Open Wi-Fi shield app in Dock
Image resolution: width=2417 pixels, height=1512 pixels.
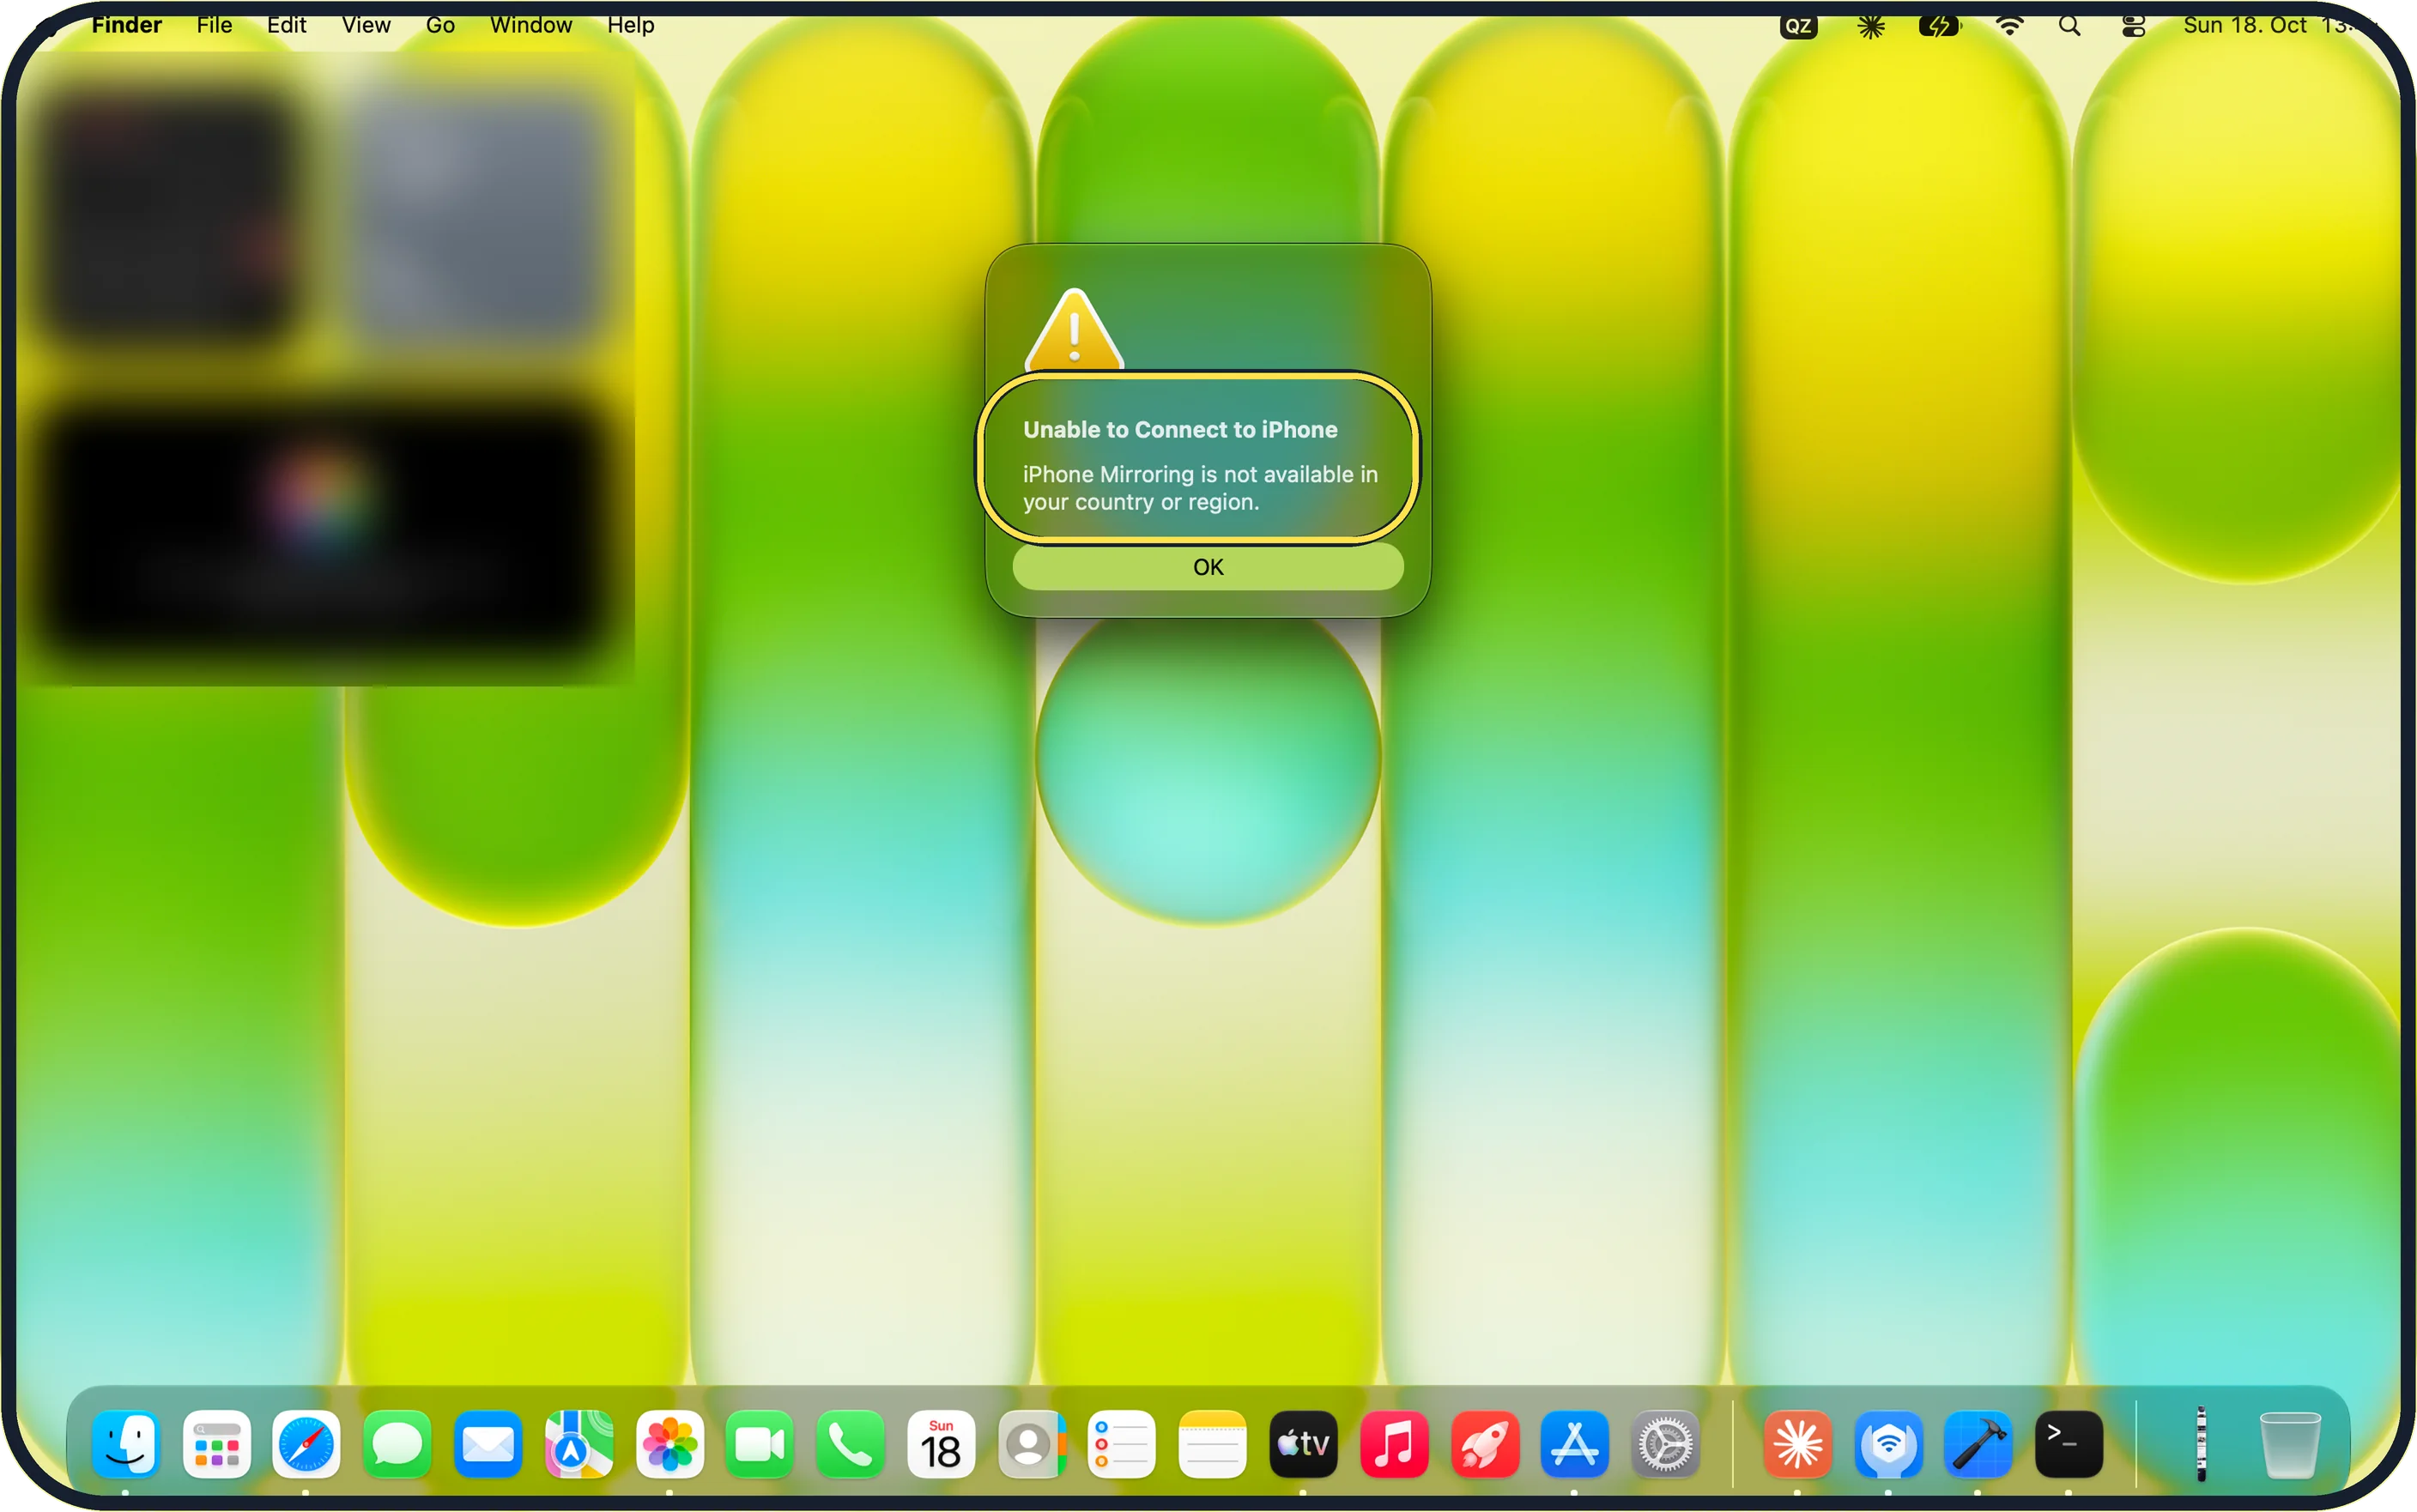(x=1888, y=1444)
